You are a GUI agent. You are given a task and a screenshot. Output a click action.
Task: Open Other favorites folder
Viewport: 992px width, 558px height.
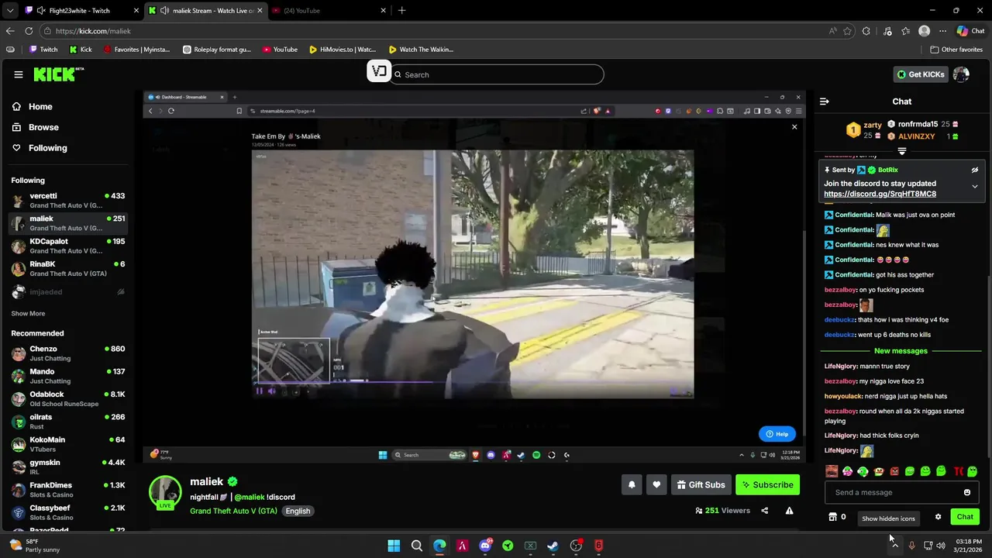coord(956,50)
